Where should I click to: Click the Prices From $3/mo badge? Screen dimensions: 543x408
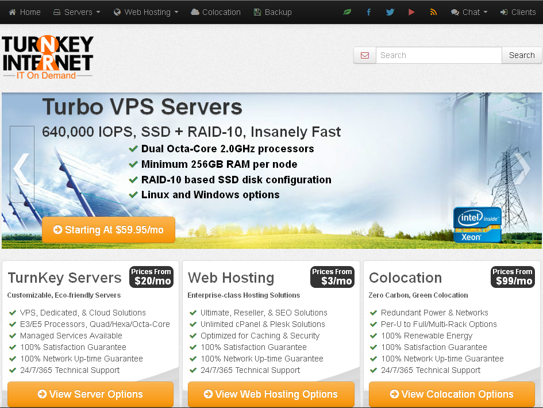point(332,277)
